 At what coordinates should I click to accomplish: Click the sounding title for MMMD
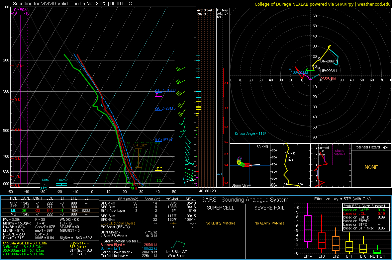pos(72,4)
